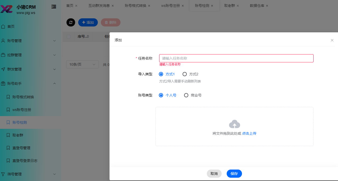Select 方式2 import type
The width and height of the screenshot is (338, 181).
point(191,74)
